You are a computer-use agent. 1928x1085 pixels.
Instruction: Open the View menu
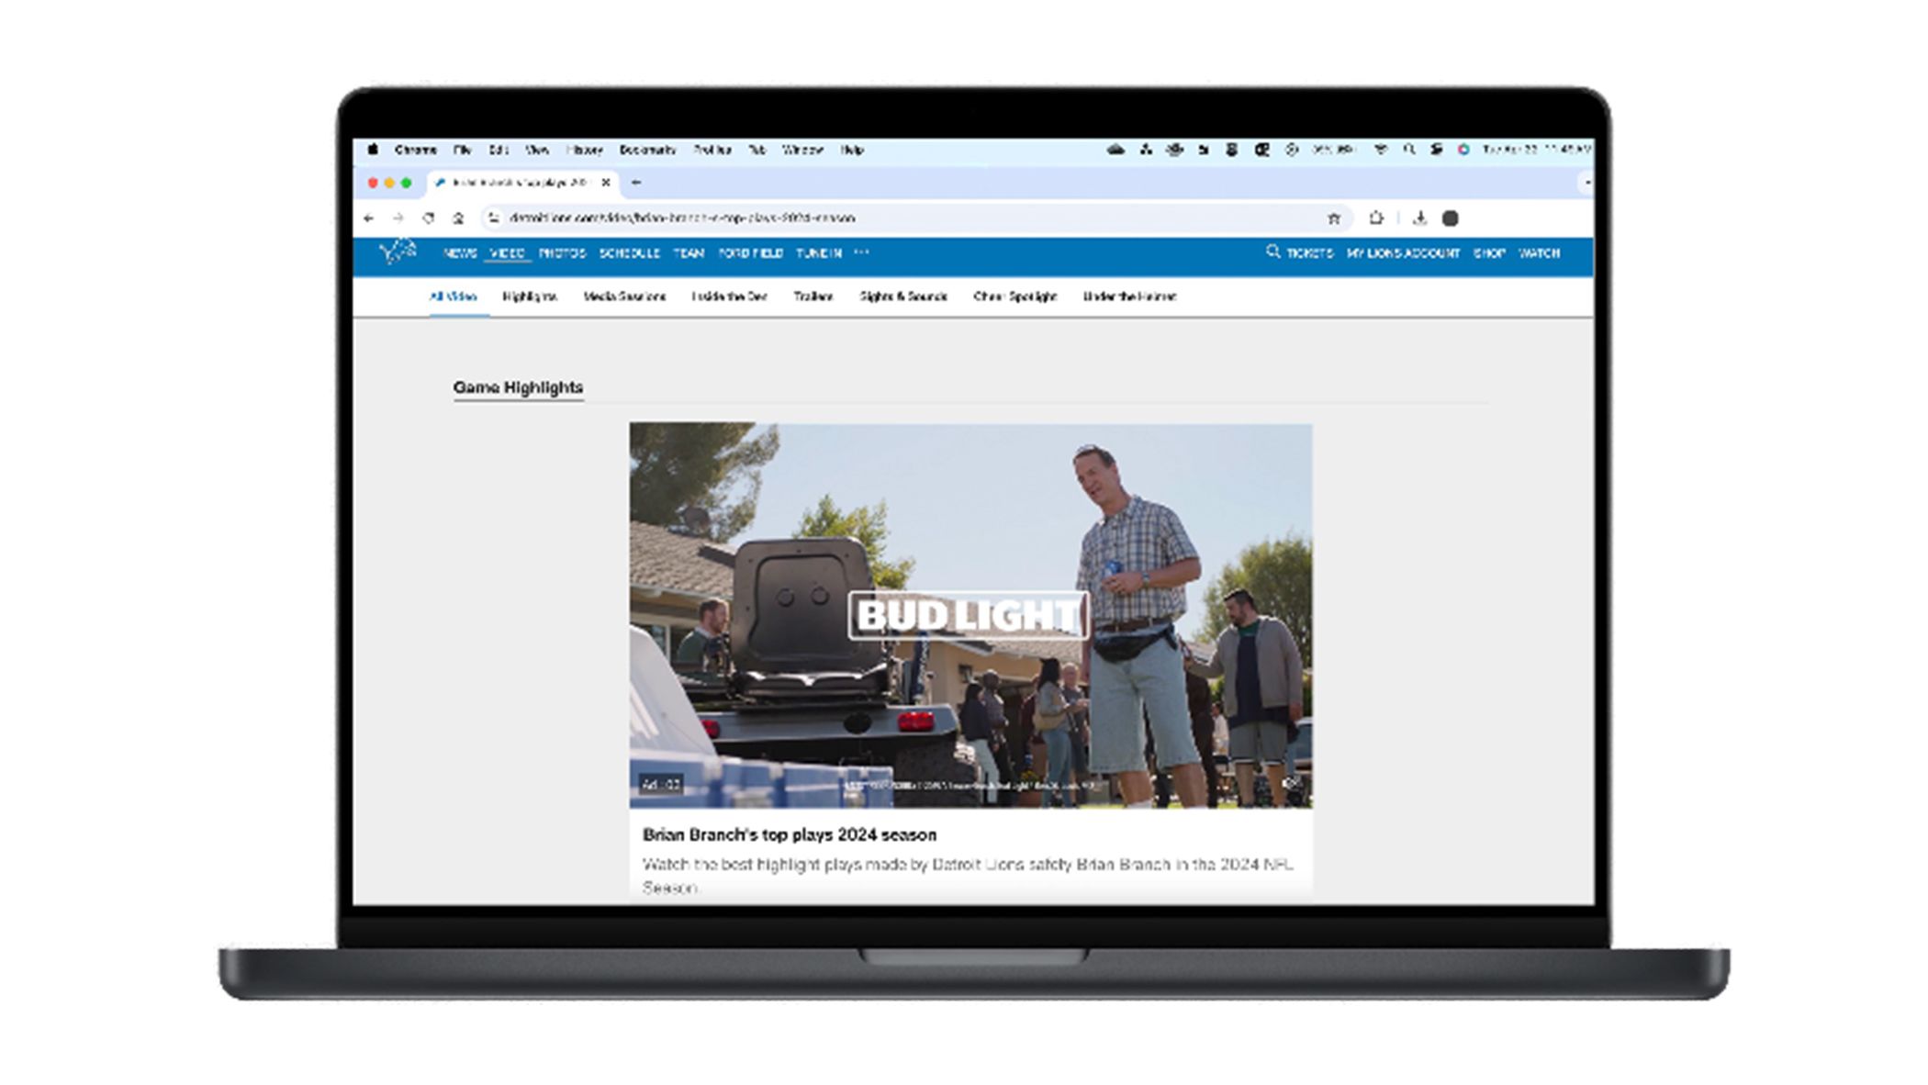(x=537, y=150)
